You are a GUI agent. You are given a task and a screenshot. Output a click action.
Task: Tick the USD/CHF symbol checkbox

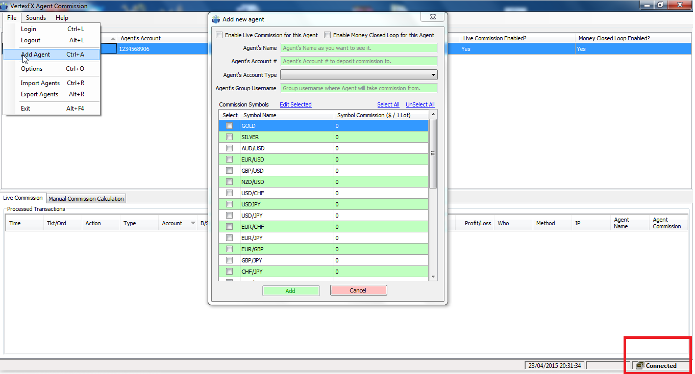(230, 193)
